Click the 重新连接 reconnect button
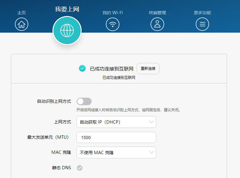This screenshot has width=240, height=178. pyautogui.click(x=148, y=68)
